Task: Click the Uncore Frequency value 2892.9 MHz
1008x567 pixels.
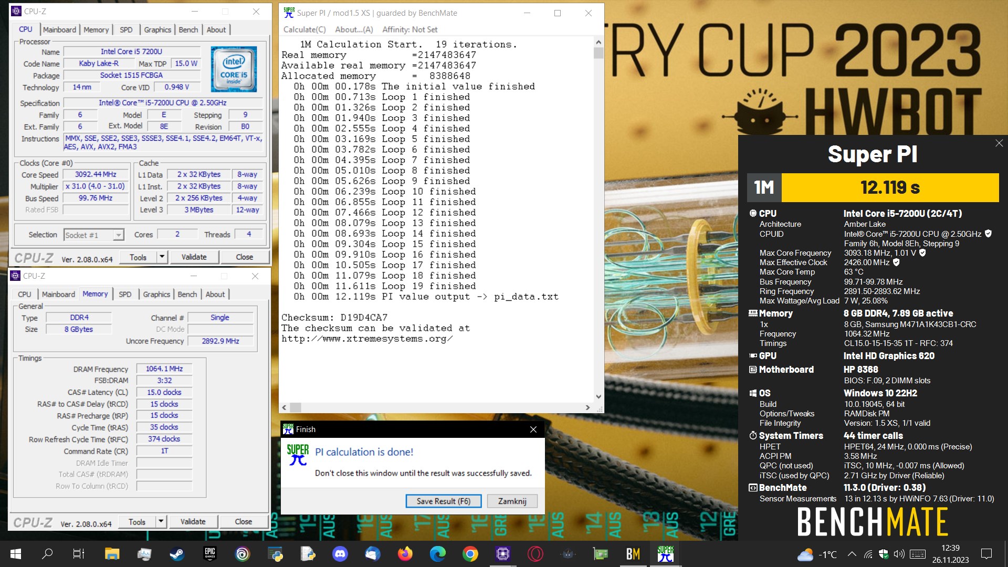Action: [220, 341]
